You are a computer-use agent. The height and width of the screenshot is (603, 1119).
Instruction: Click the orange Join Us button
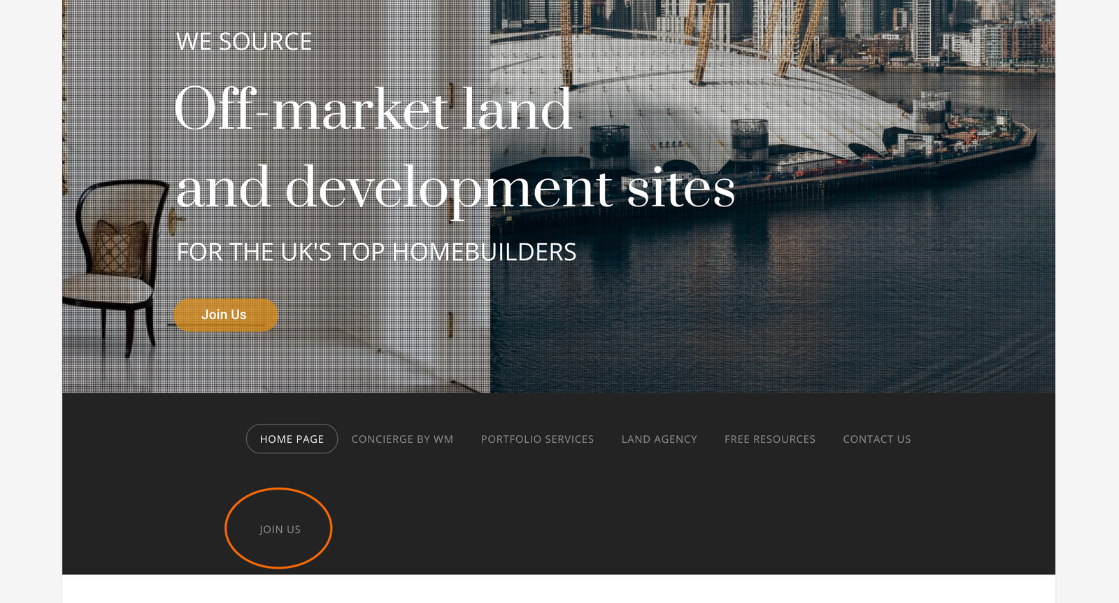point(225,315)
